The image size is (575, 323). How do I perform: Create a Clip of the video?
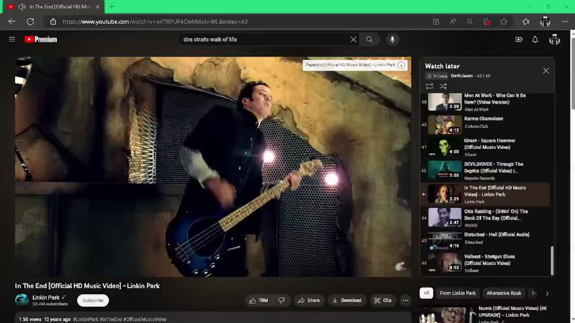[x=383, y=300]
